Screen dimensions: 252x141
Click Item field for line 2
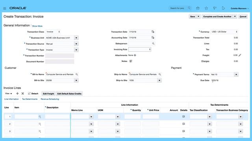tap(26, 124)
